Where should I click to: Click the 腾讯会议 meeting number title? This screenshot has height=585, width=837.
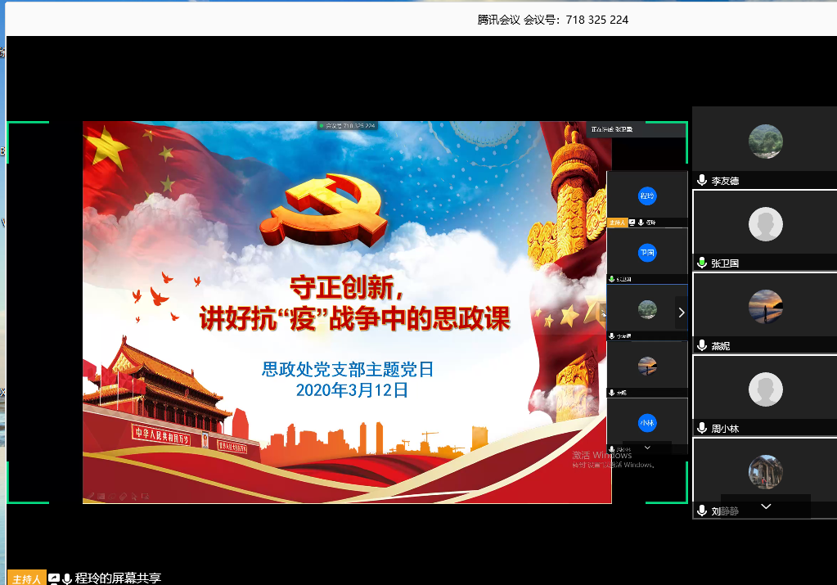552,20
